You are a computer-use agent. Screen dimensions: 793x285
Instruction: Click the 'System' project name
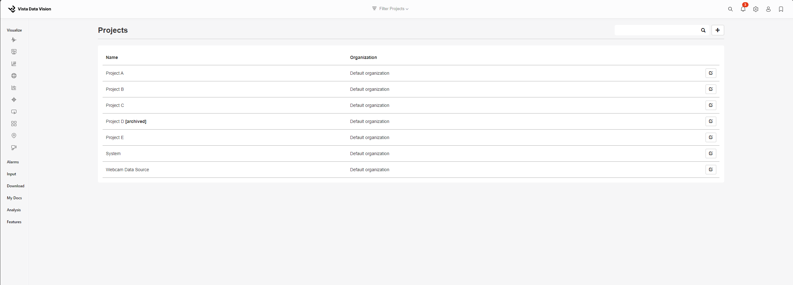coord(113,154)
